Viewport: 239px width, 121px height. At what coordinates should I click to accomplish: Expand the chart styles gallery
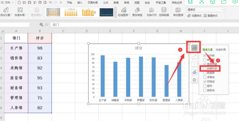[116, 12]
